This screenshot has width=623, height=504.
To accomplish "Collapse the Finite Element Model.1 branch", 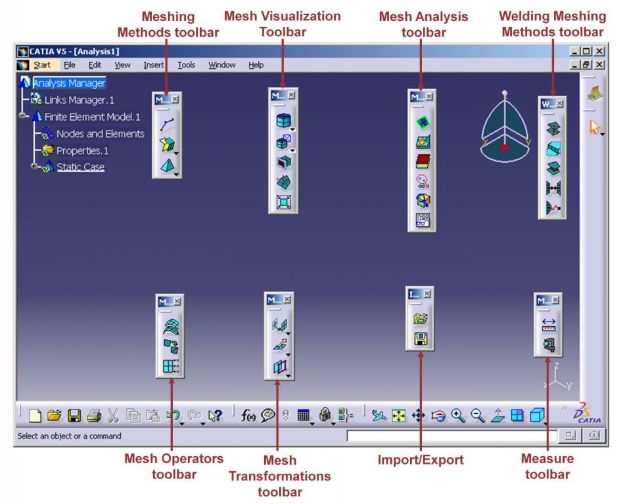I will click(22, 116).
